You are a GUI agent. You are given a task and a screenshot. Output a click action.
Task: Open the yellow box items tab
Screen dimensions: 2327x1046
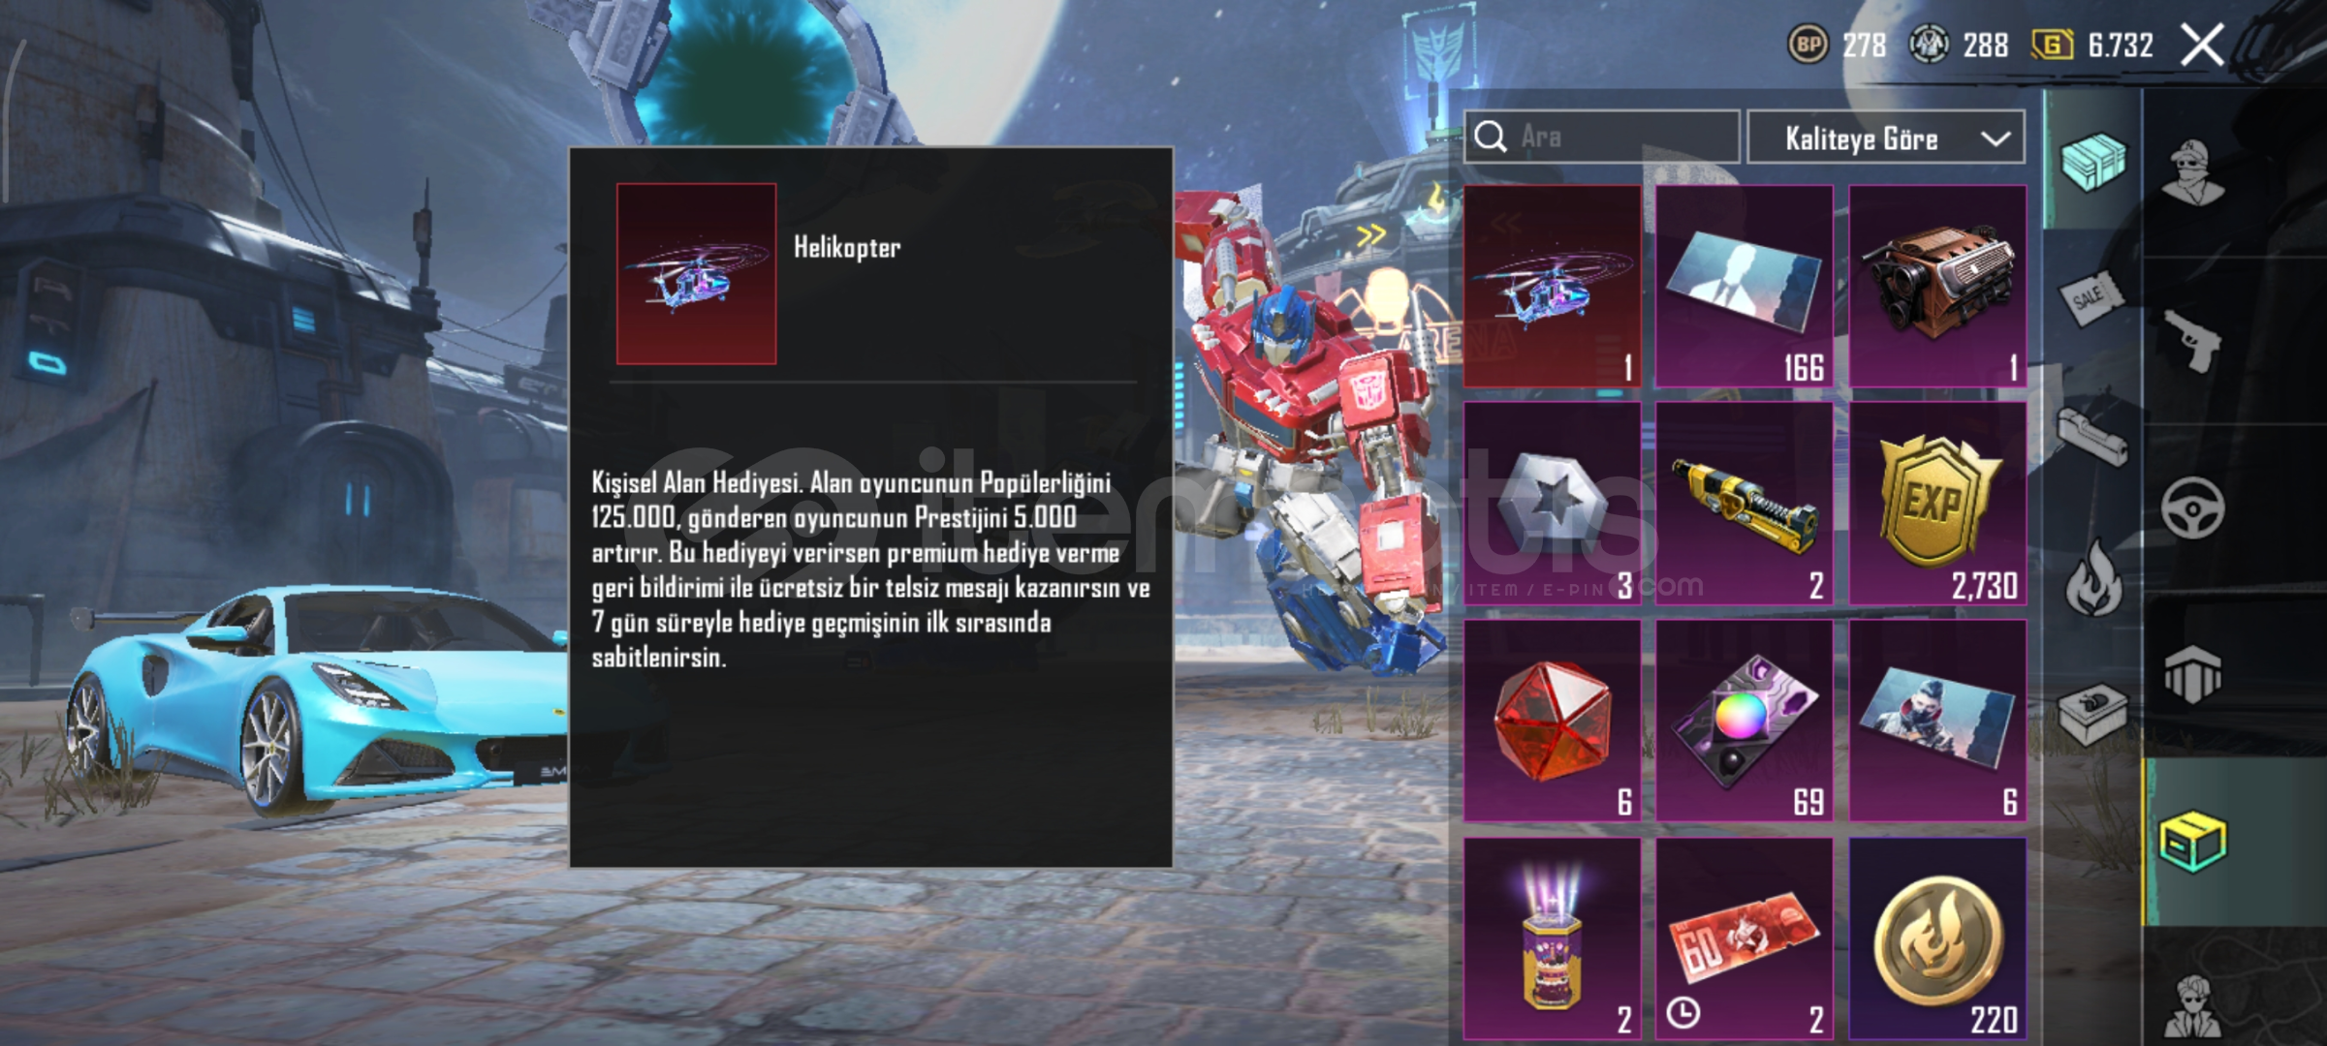2192,842
